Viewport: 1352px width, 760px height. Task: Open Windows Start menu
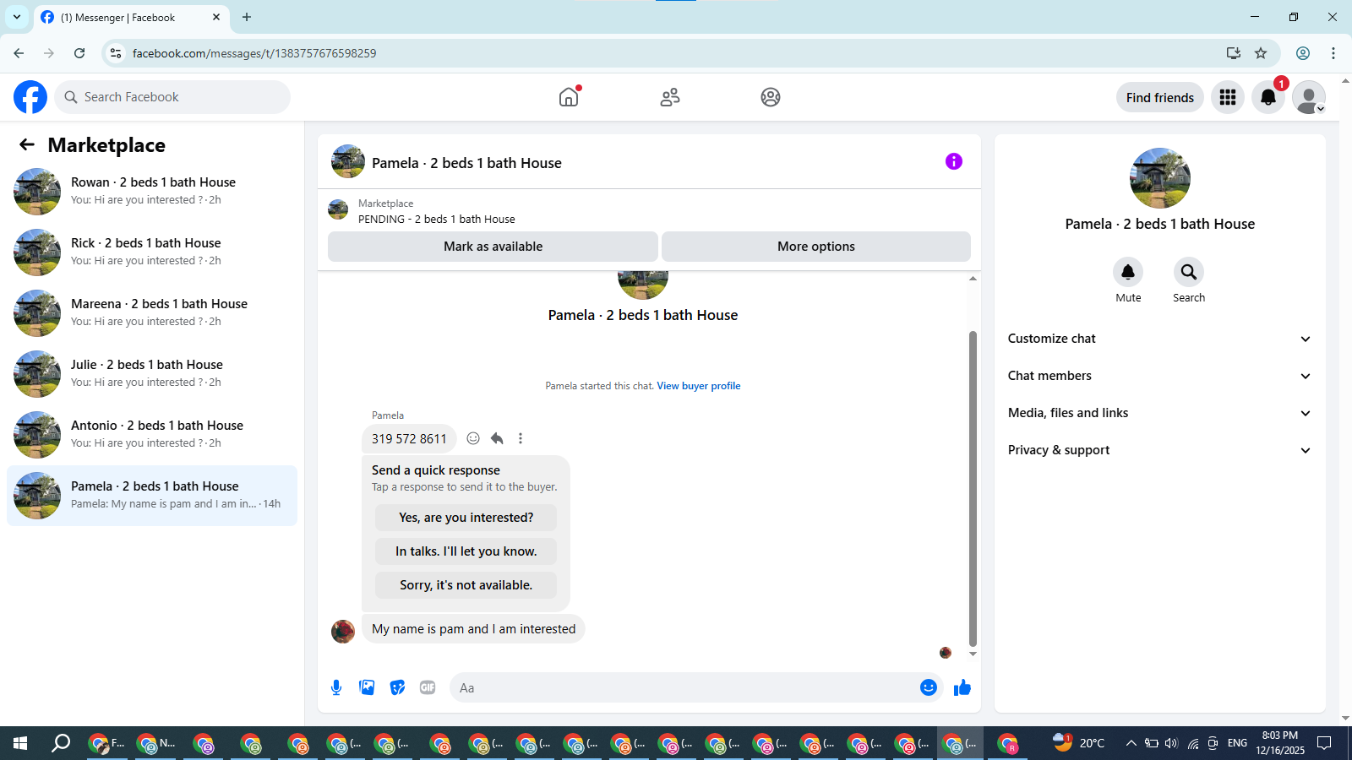pos(20,743)
